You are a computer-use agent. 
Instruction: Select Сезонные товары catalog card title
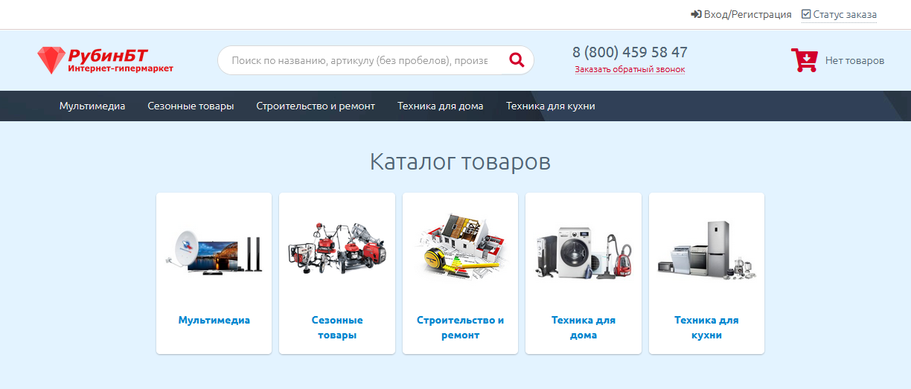337,327
